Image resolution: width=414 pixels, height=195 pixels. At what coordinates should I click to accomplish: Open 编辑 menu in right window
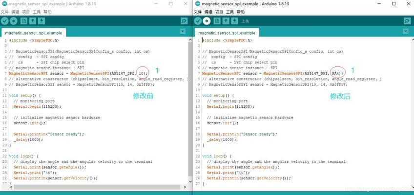point(208,12)
